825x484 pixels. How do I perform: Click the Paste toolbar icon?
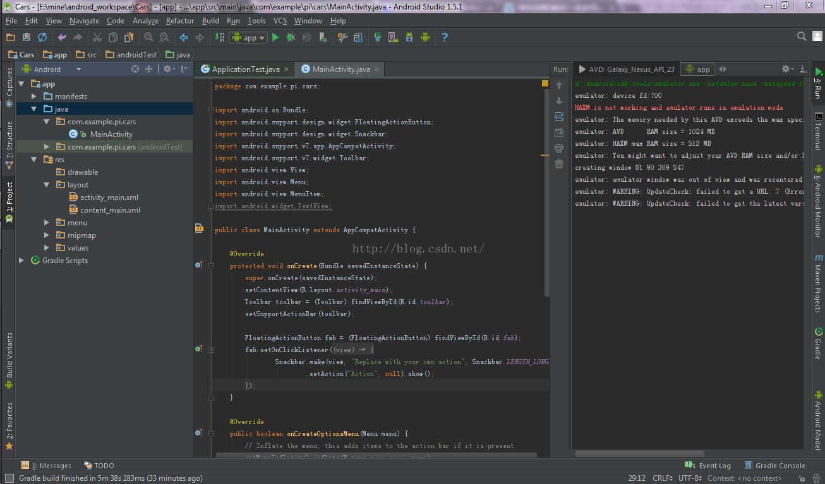tap(129, 38)
